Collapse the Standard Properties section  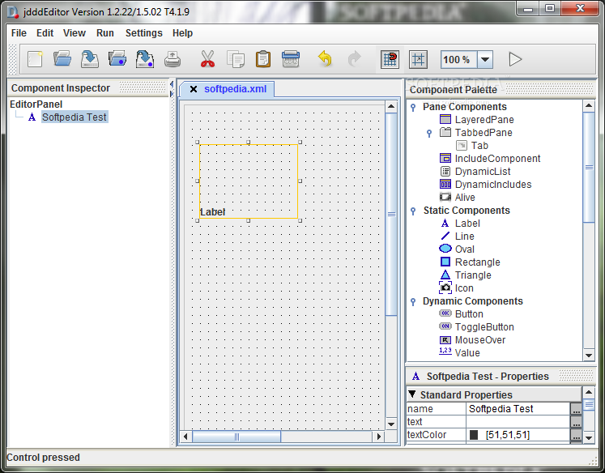tap(412, 394)
